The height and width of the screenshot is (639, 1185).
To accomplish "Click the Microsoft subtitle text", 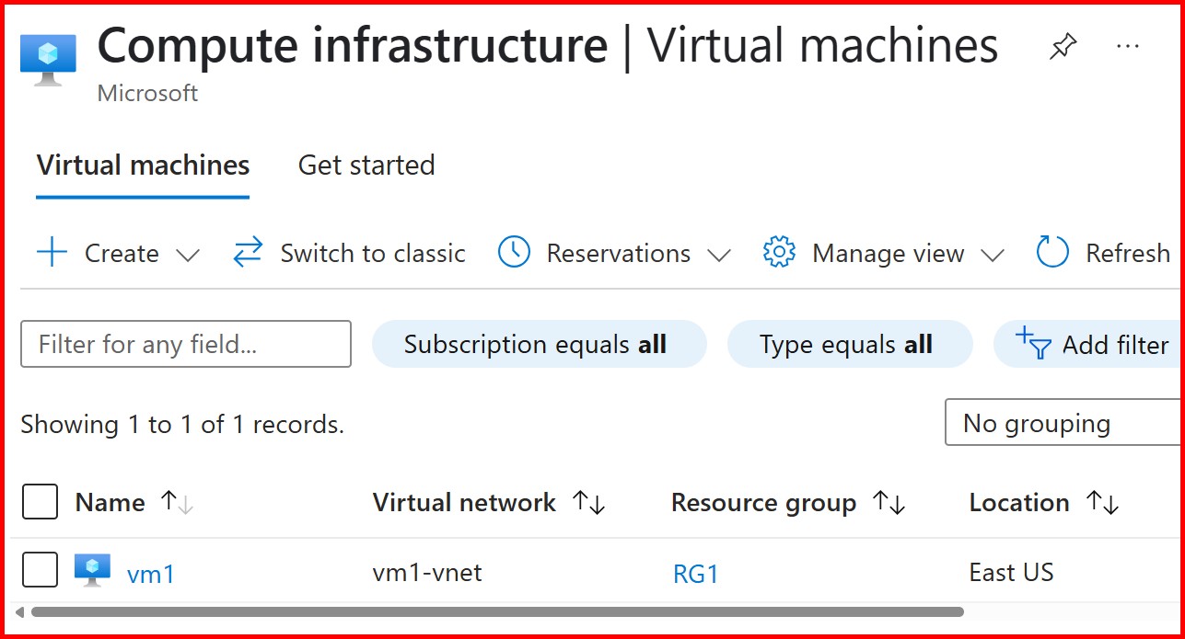I will 147,93.
